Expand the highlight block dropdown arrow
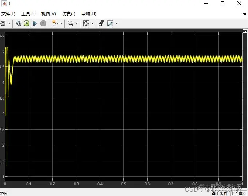The width and height of the screenshot is (248, 196). click(61, 23)
